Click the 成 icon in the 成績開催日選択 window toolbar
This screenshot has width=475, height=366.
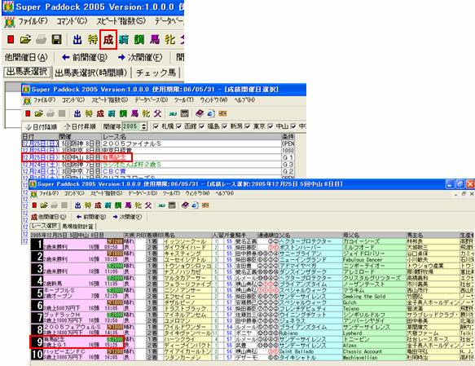click(x=100, y=113)
